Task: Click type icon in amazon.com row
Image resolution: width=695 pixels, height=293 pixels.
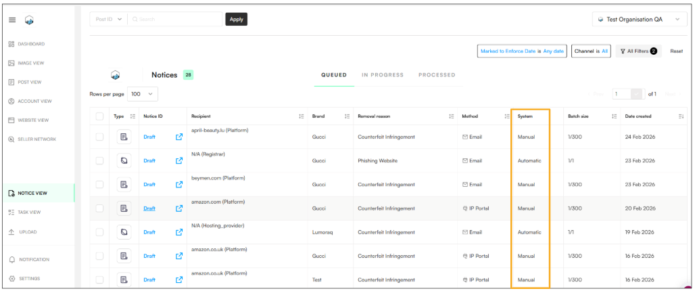Action: pyautogui.click(x=124, y=208)
